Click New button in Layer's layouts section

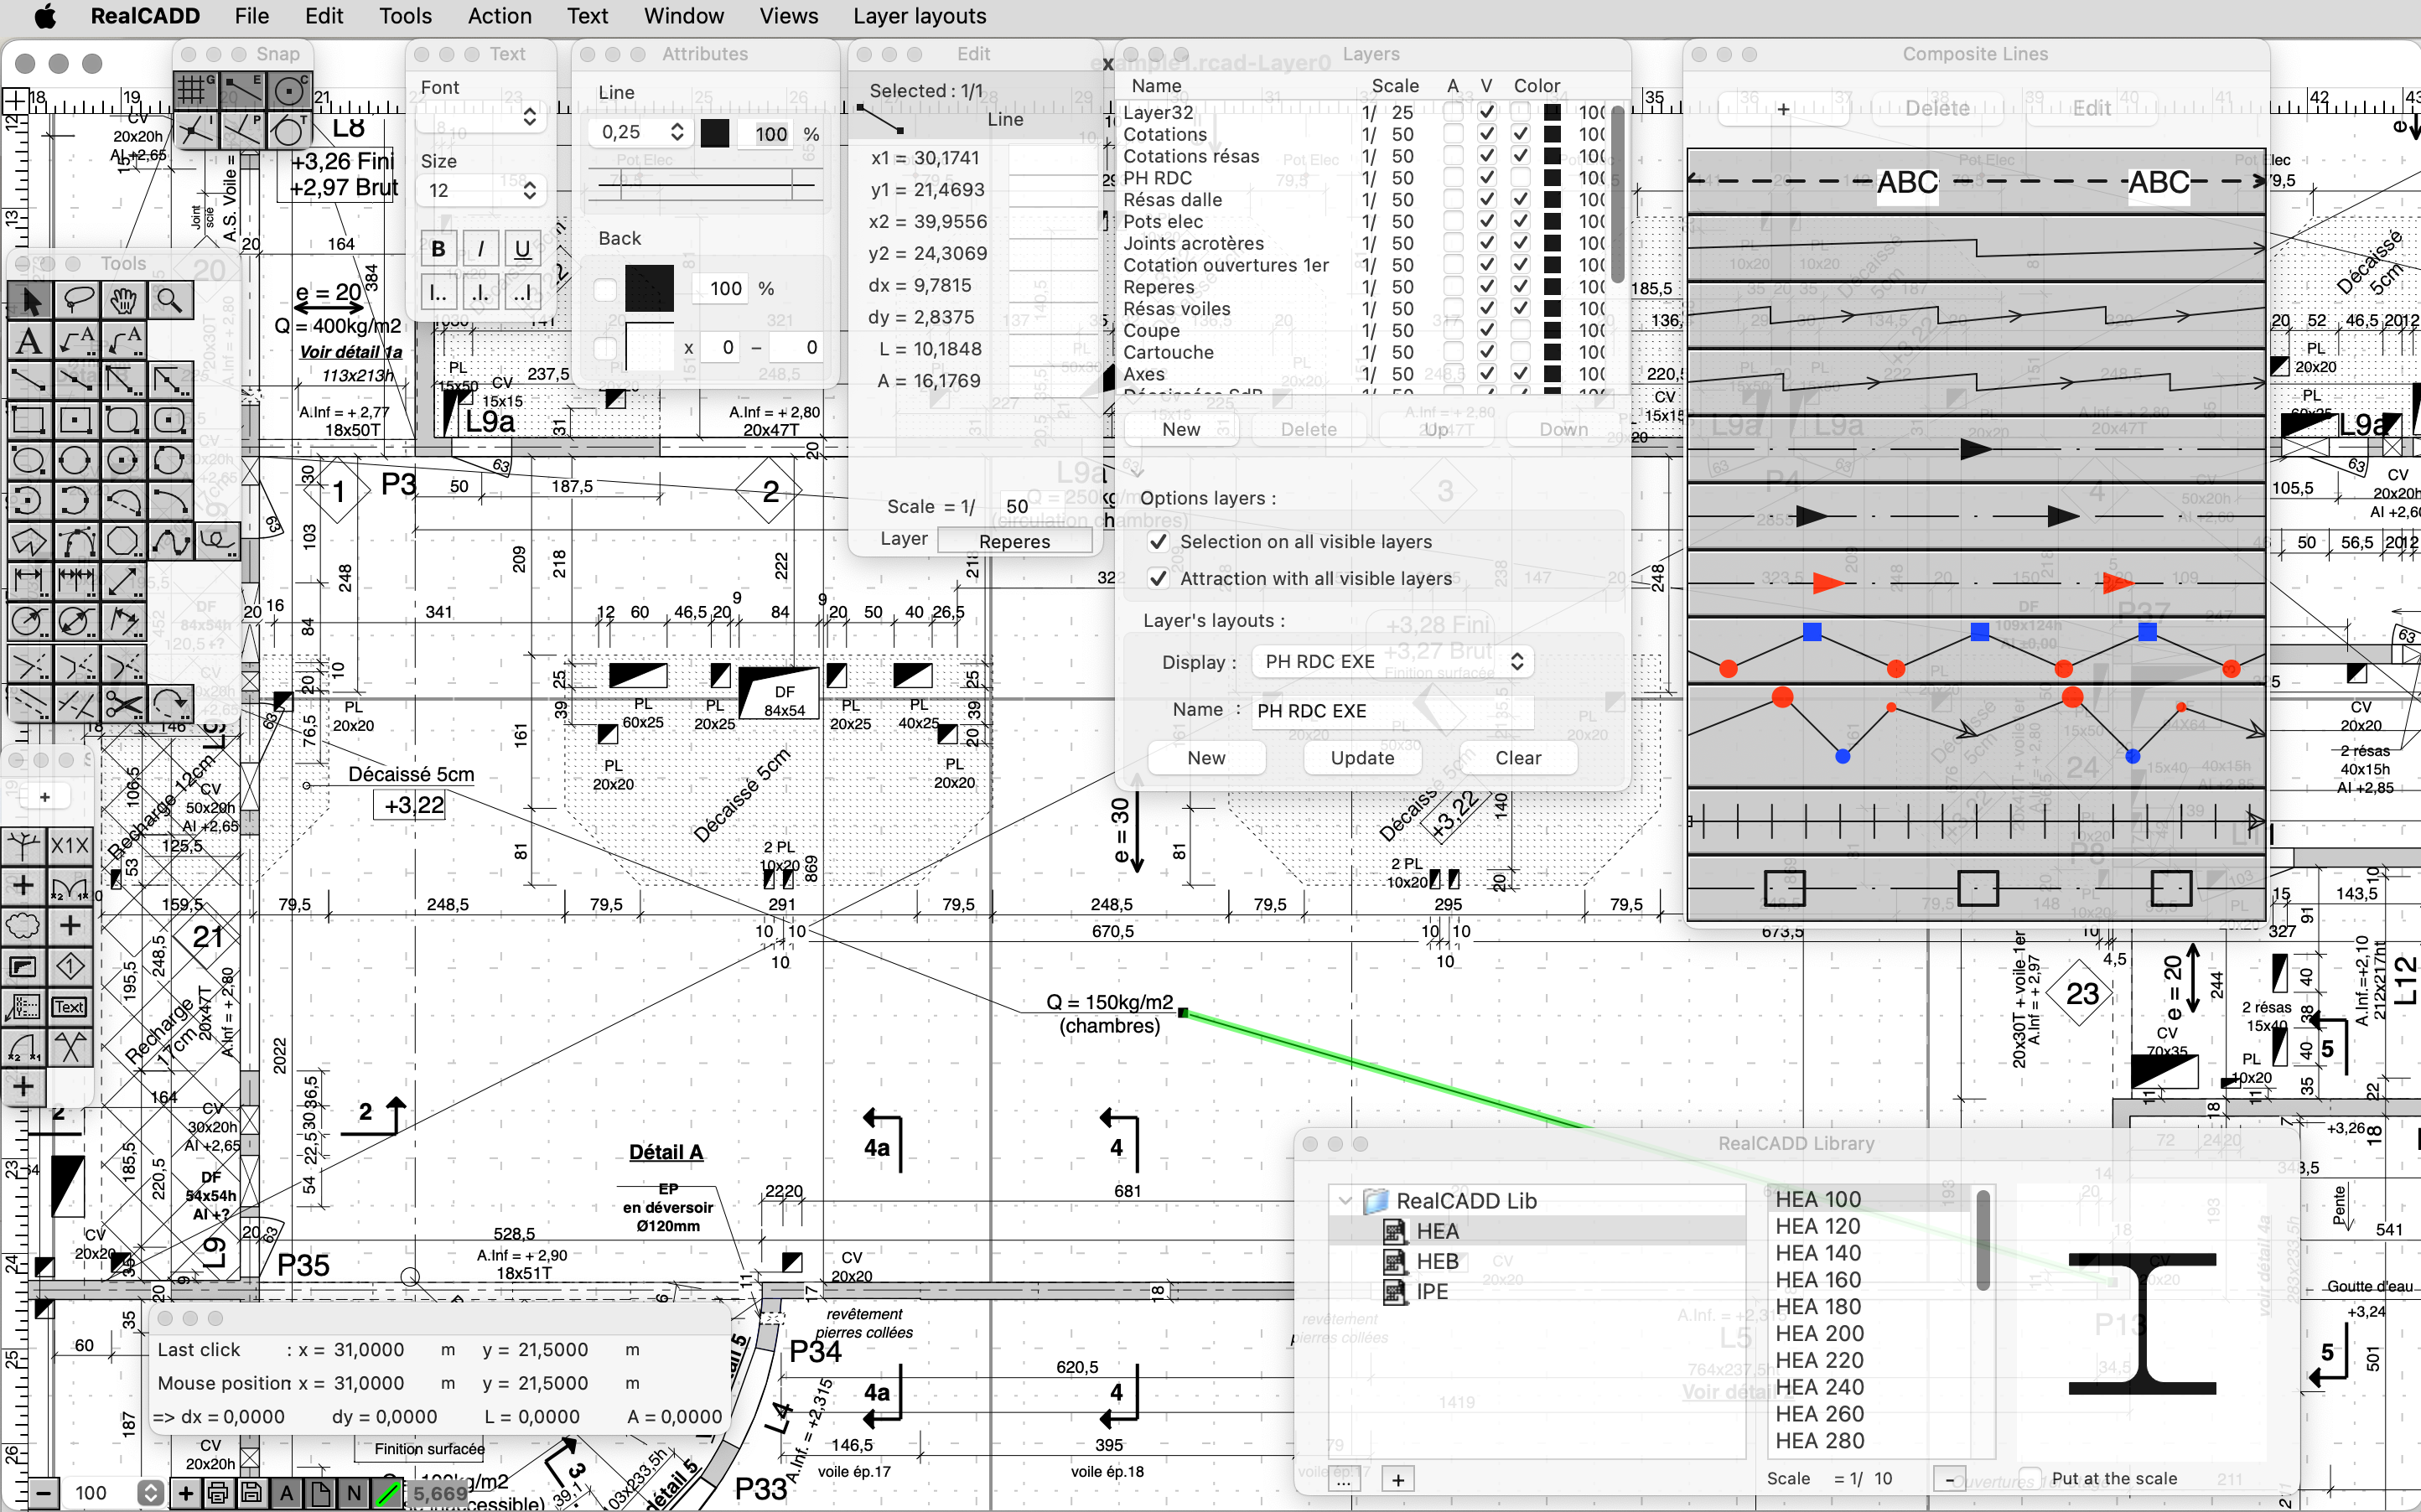pos(1206,758)
